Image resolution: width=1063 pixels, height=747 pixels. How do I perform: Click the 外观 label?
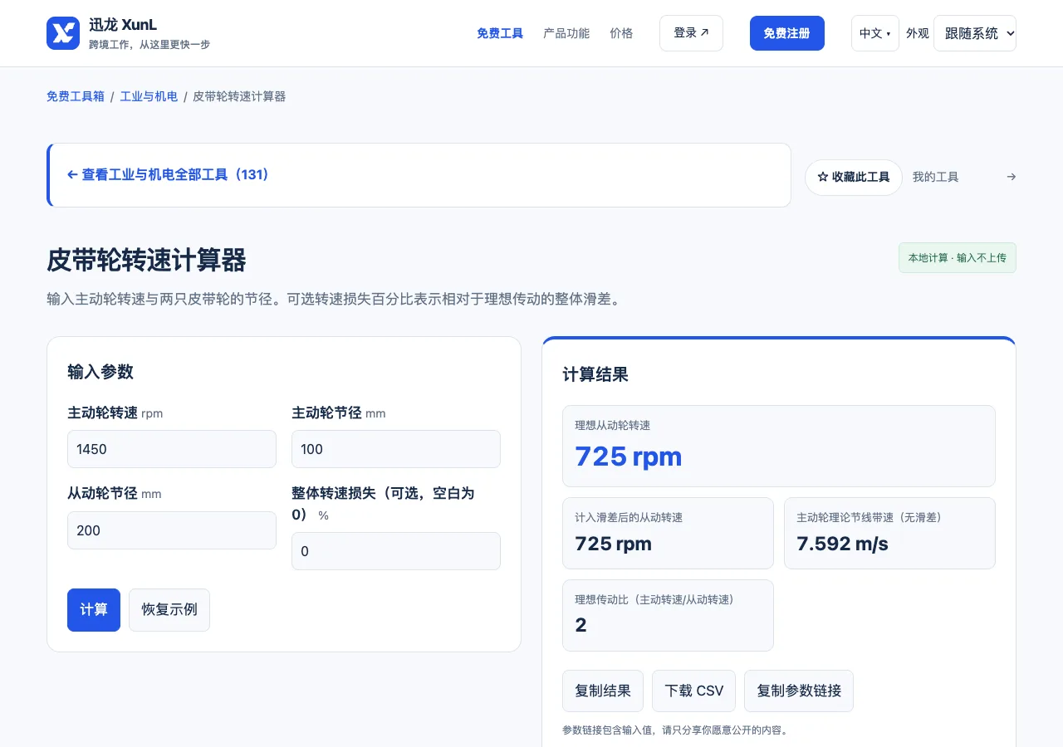(918, 33)
